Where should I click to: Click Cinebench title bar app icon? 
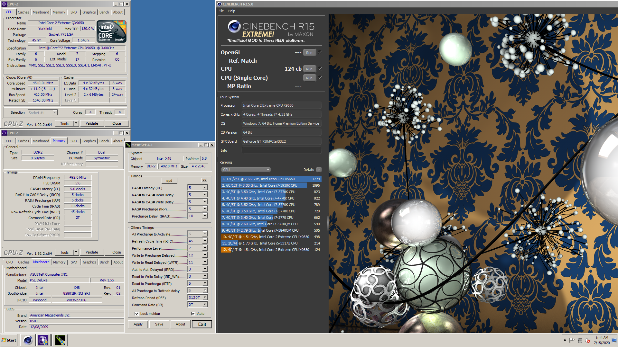(x=220, y=4)
